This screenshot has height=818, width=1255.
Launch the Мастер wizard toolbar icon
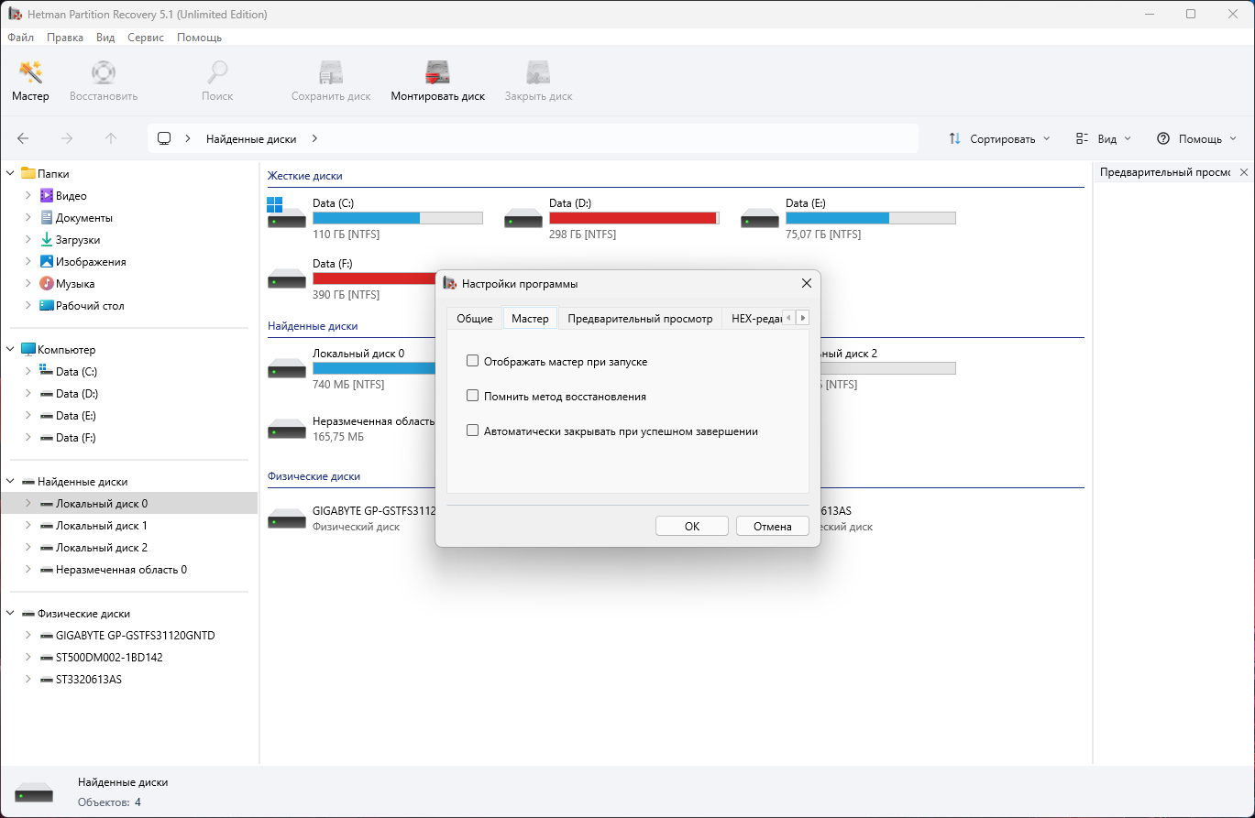click(30, 73)
